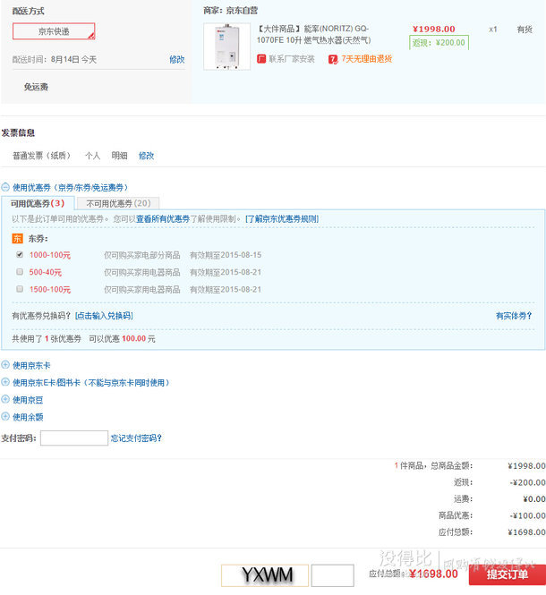Image resolution: width=546 pixels, height=595 pixels.
Task: Click 修改 in invoice information row
Action: pos(146,156)
